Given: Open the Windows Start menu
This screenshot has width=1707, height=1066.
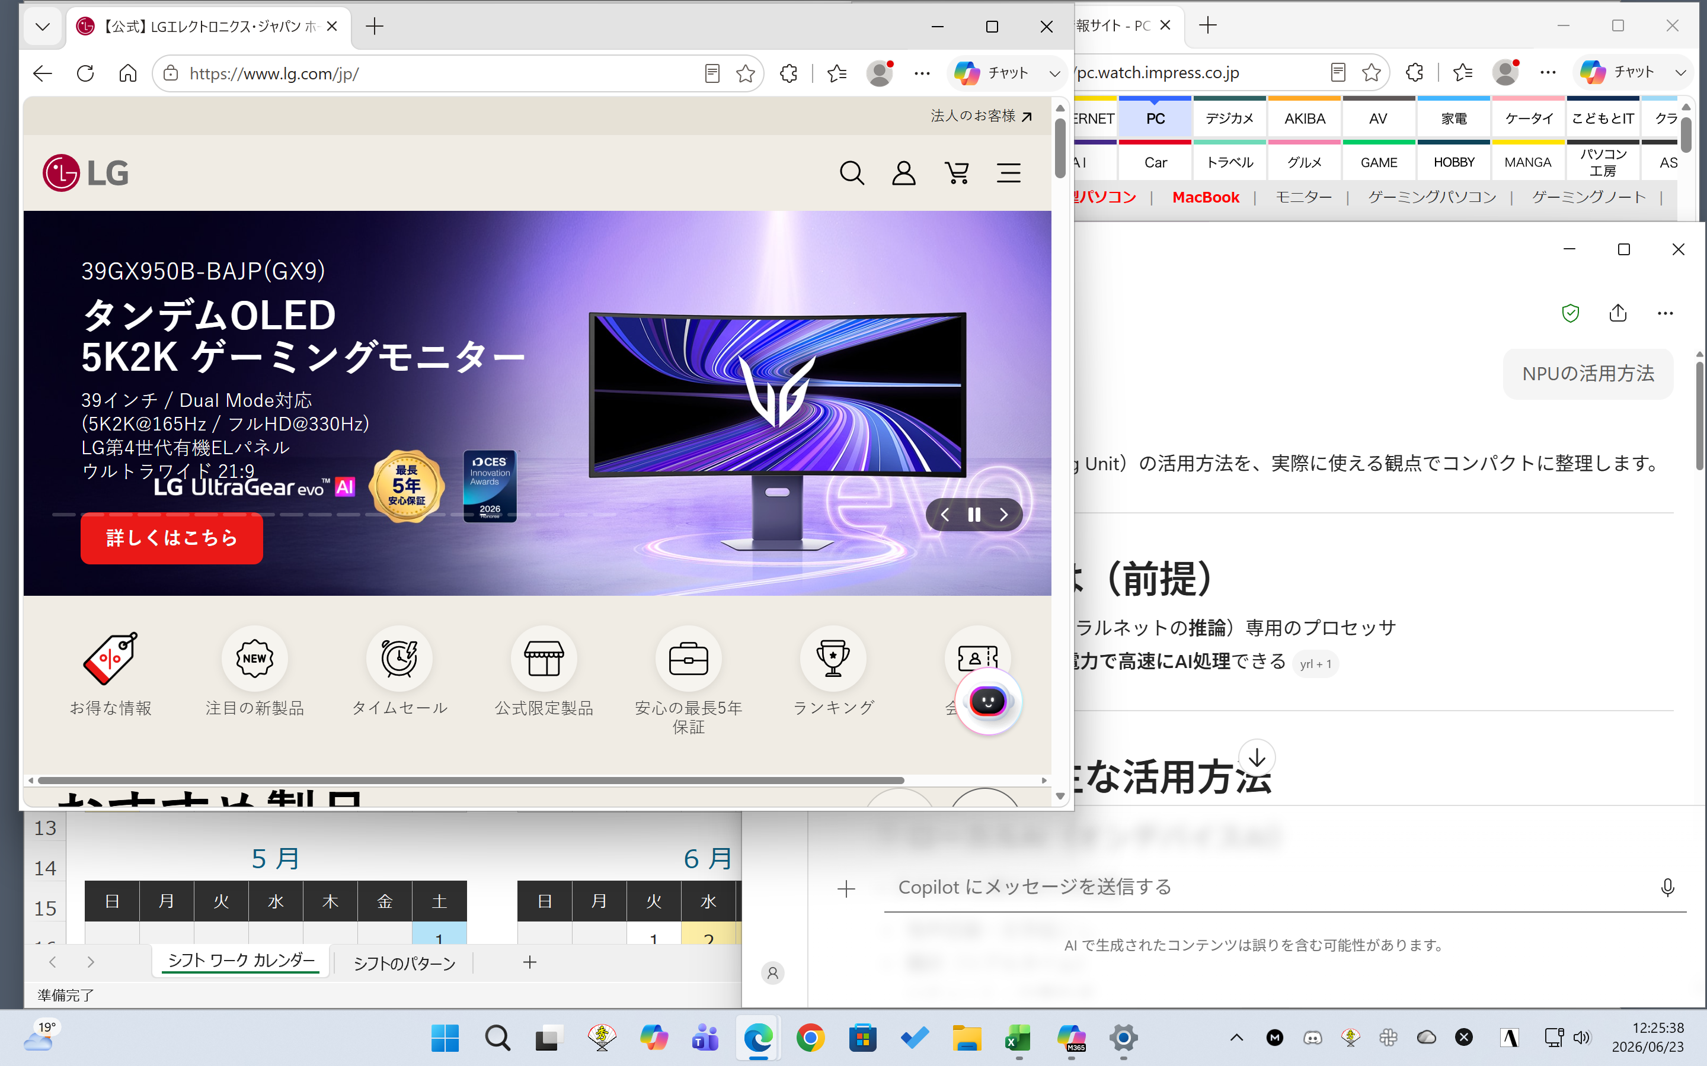Looking at the screenshot, I should (x=445, y=1038).
